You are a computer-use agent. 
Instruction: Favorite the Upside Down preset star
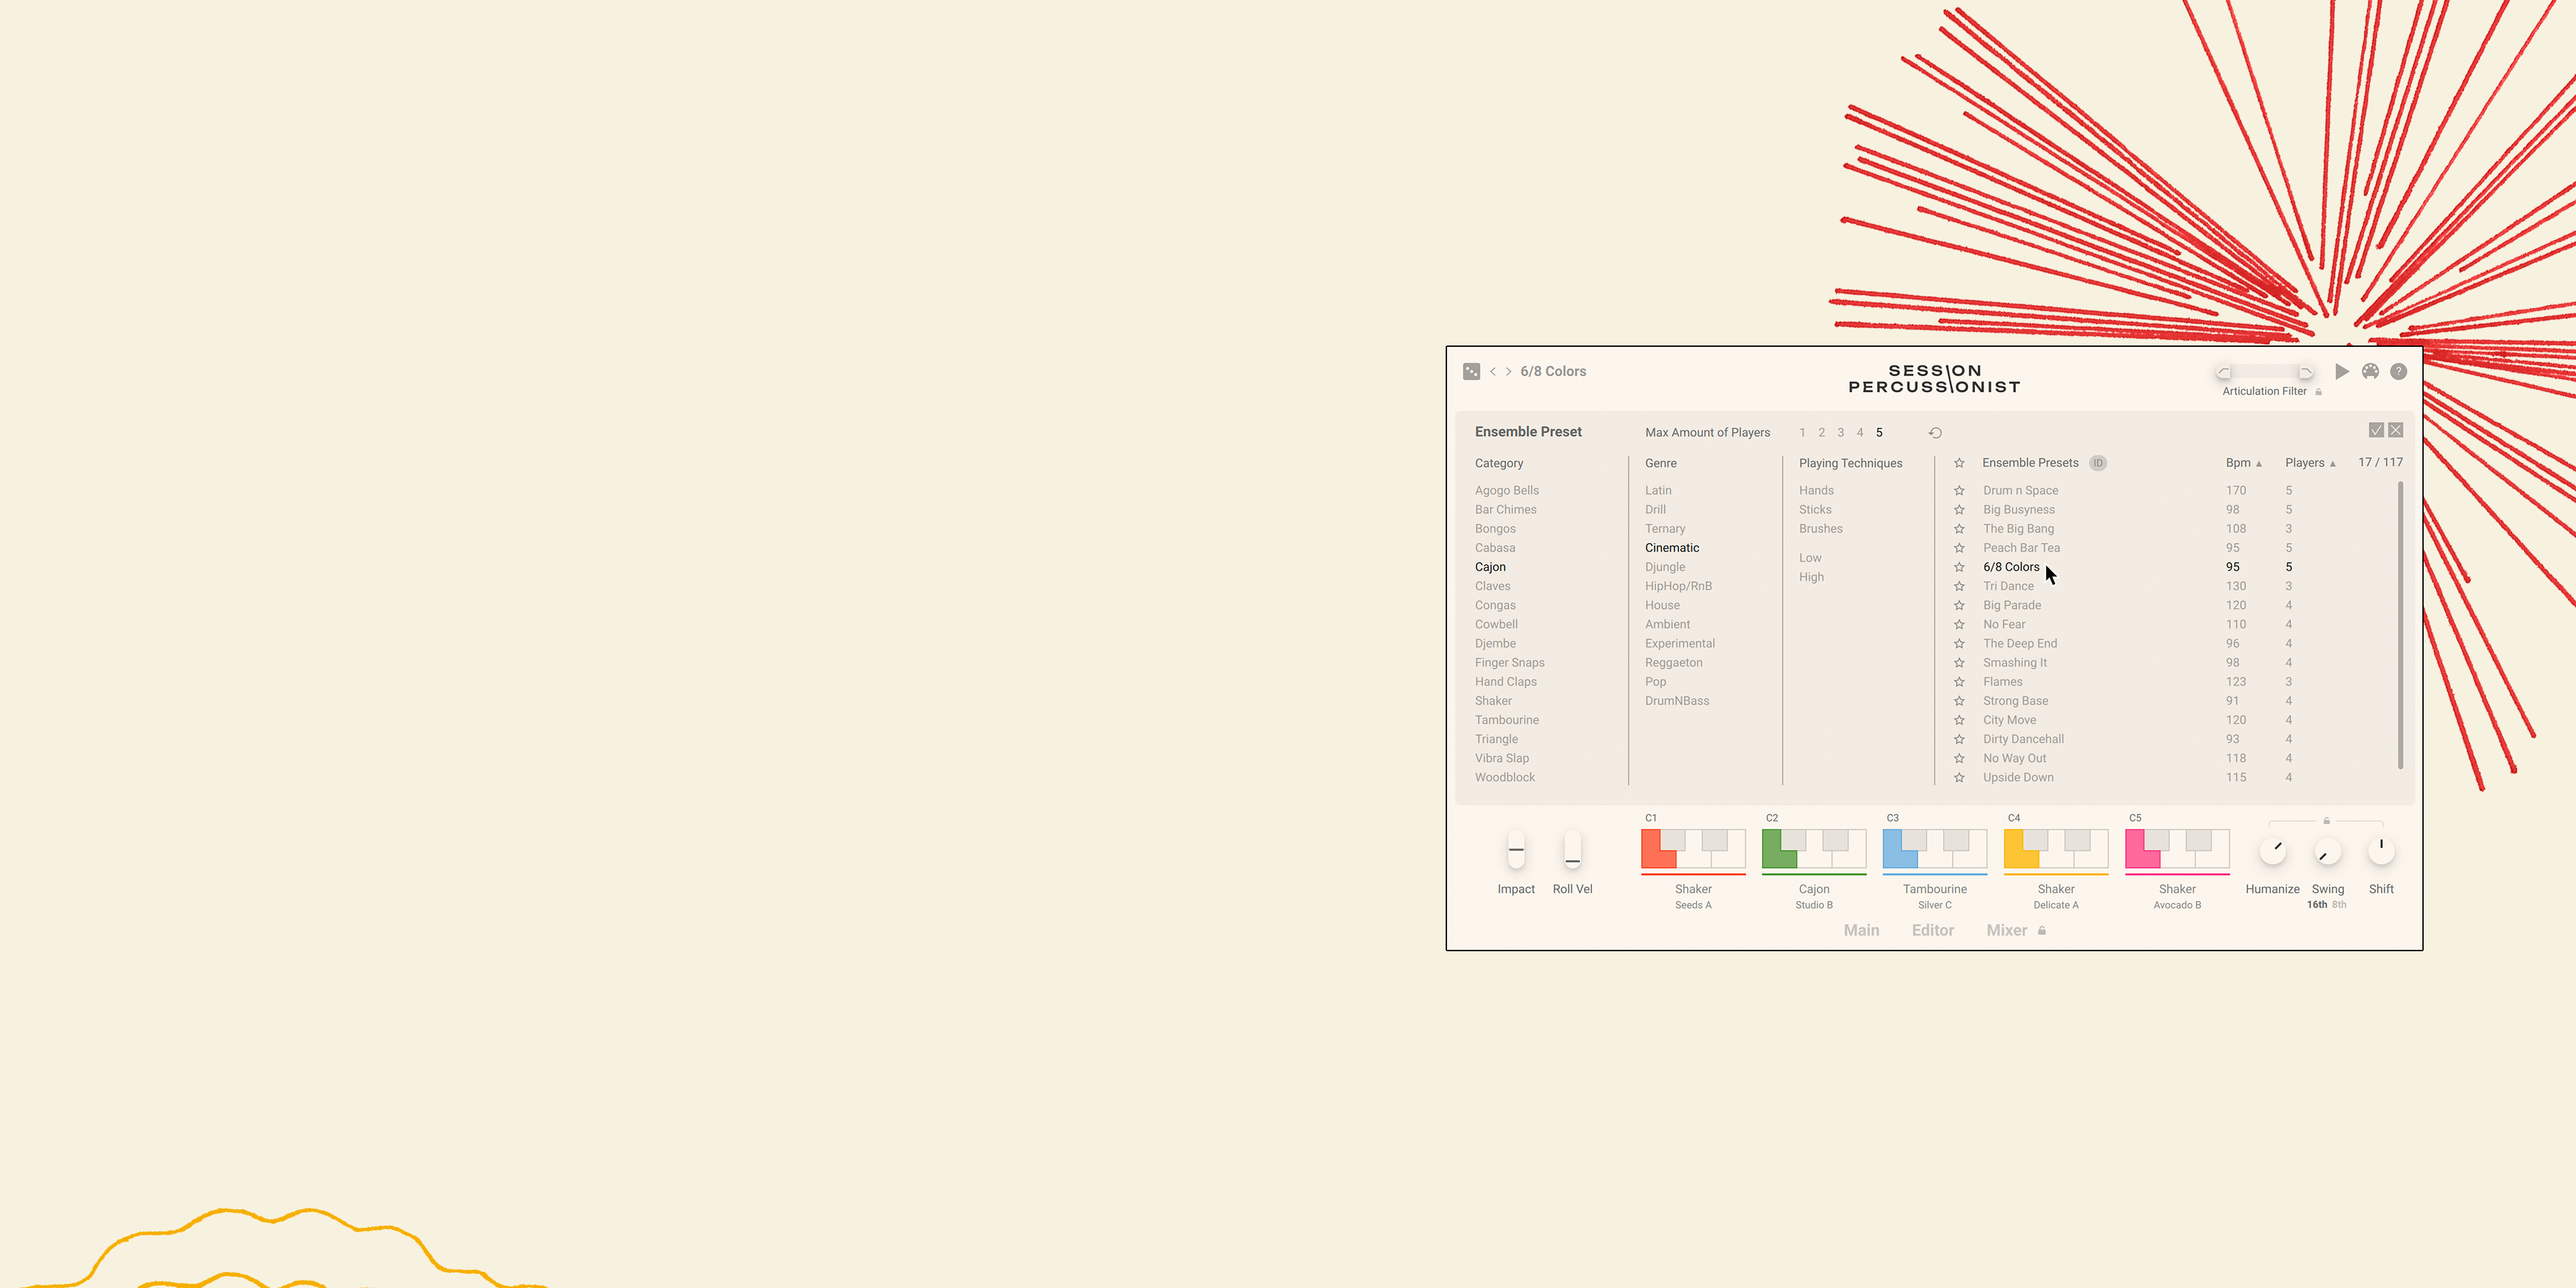(x=1959, y=778)
